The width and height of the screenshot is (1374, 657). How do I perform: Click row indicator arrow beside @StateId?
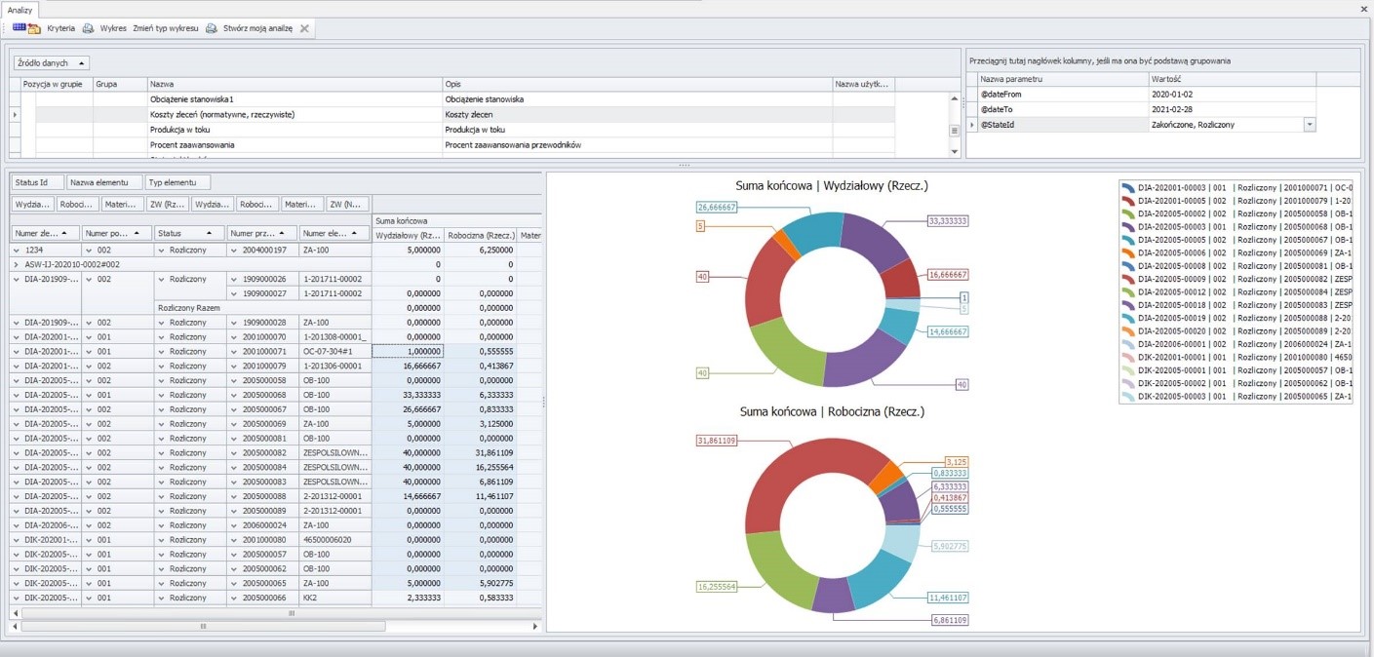tap(972, 125)
